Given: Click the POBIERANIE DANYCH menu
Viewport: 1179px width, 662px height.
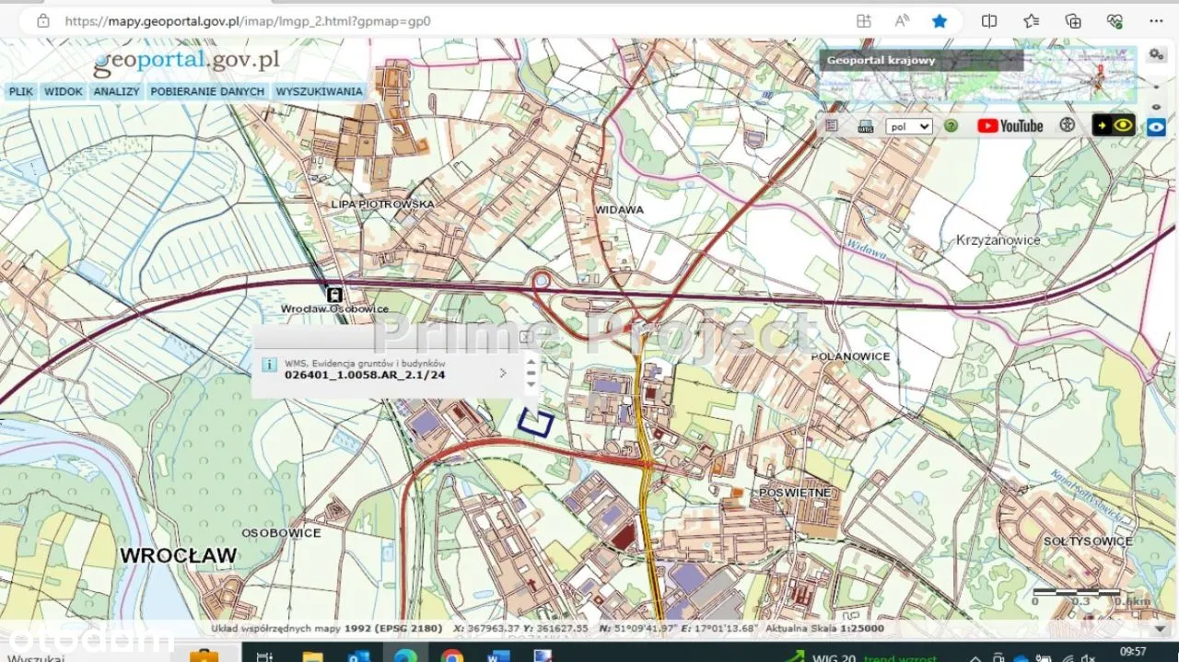Looking at the screenshot, I should (x=207, y=92).
